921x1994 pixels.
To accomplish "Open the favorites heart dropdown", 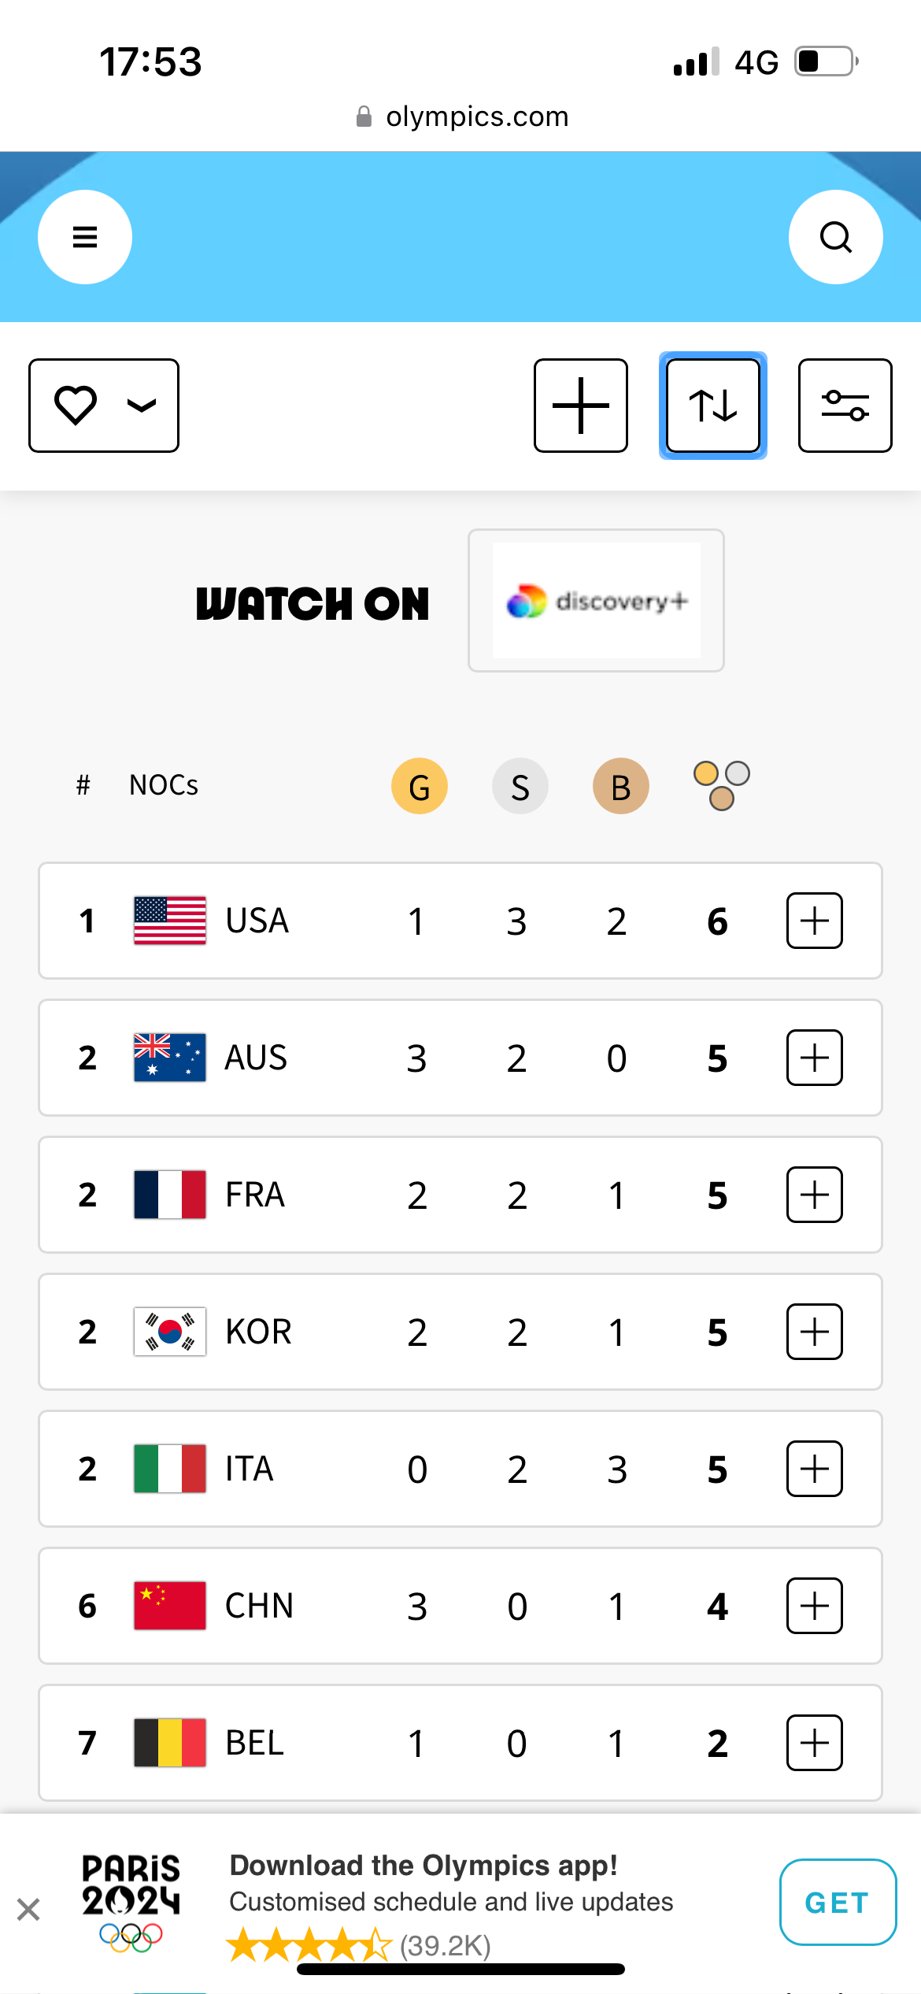I will coord(104,406).
